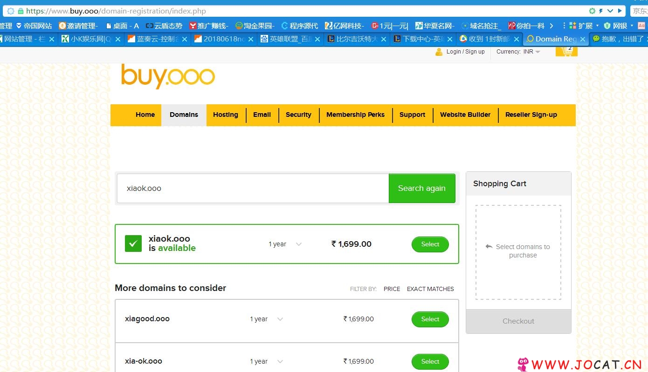Viewport: 648px width, 372px height.
Task: Select the xiagood.ooo domain
Action: tap(430, 319)
